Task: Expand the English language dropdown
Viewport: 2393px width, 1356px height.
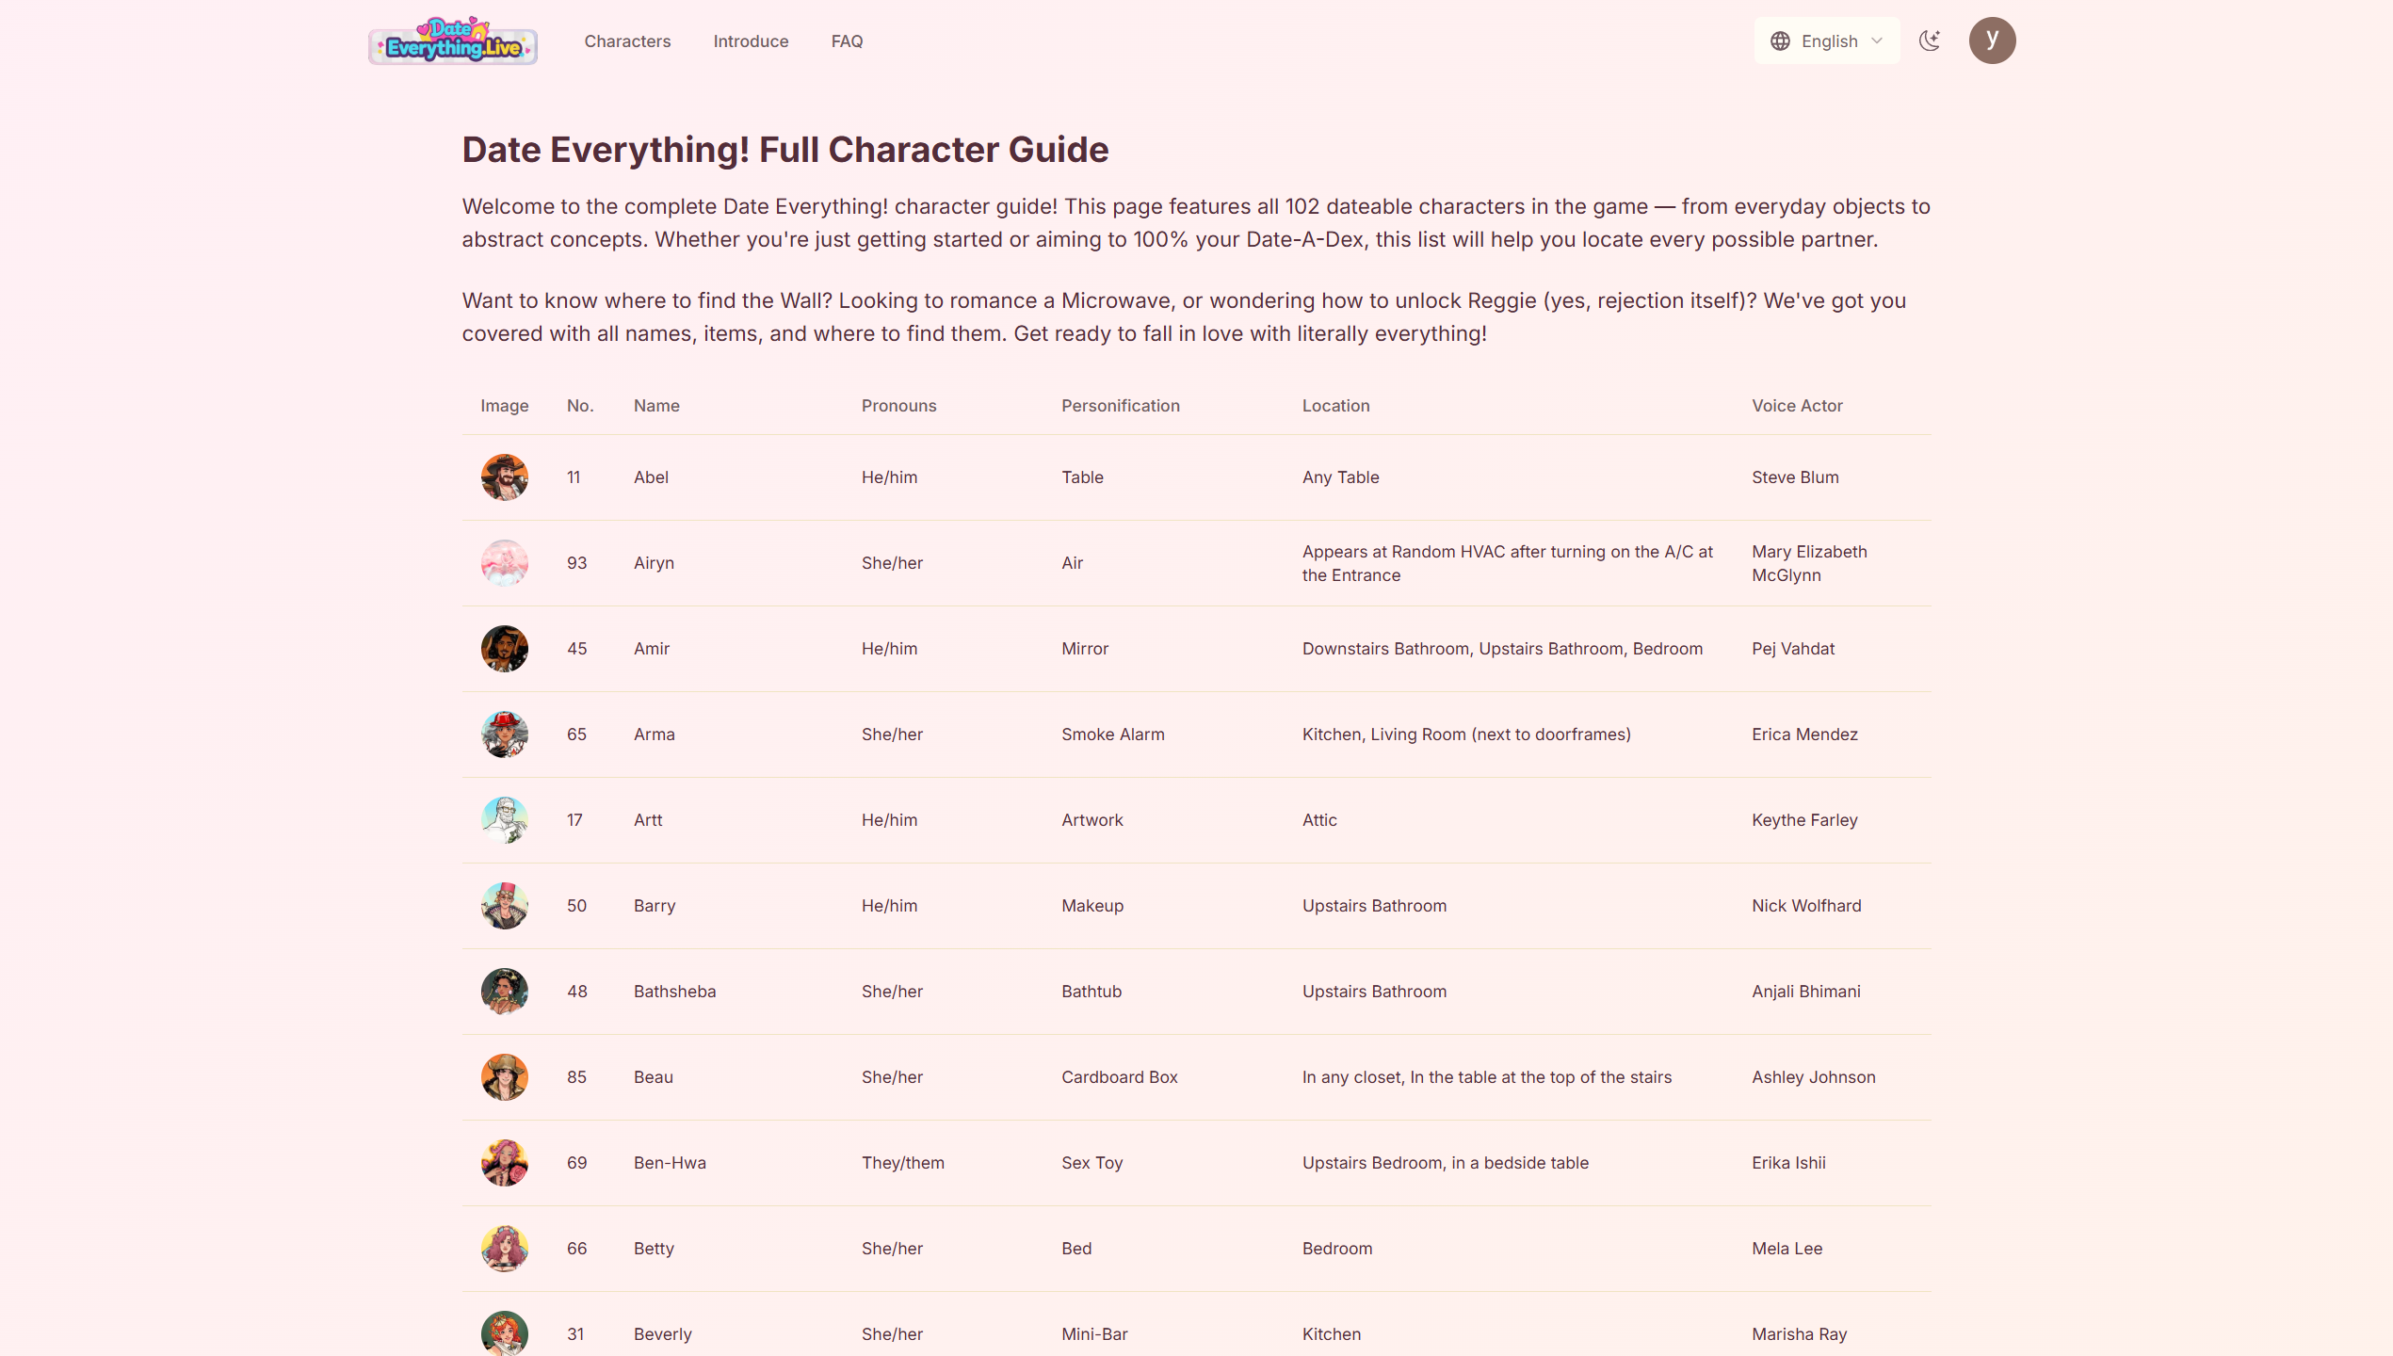Action: coord(1826,40)
